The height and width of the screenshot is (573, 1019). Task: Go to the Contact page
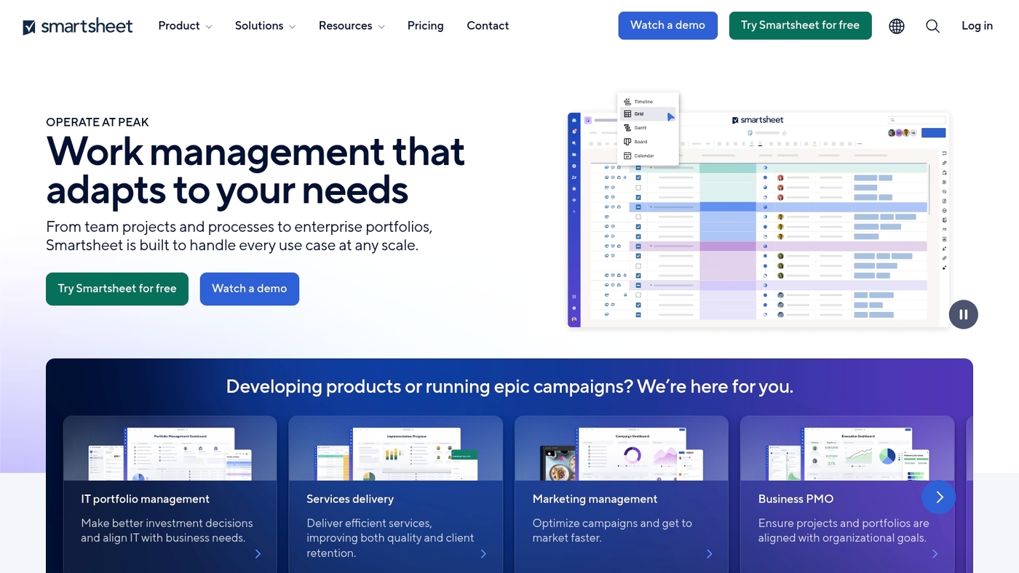488,25
